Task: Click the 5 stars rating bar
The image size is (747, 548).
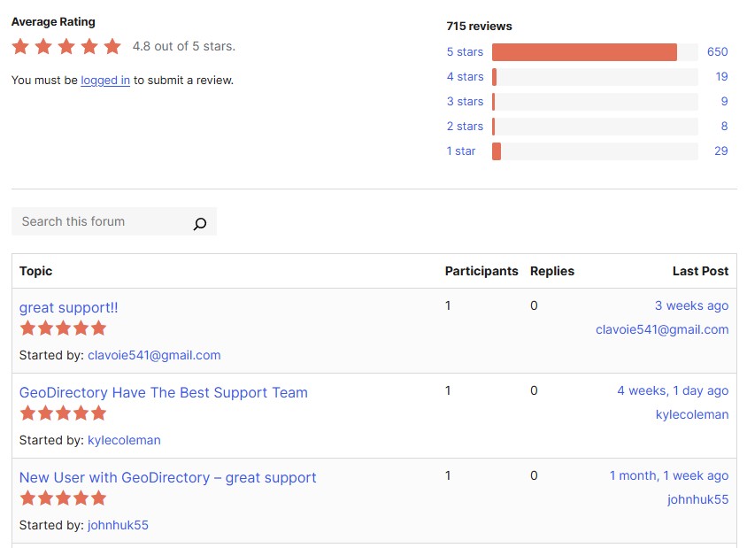Action: point(595,52)
